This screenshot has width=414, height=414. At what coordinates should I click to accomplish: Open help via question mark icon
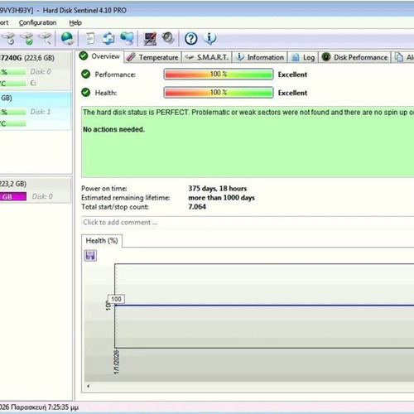coord(191,39)
